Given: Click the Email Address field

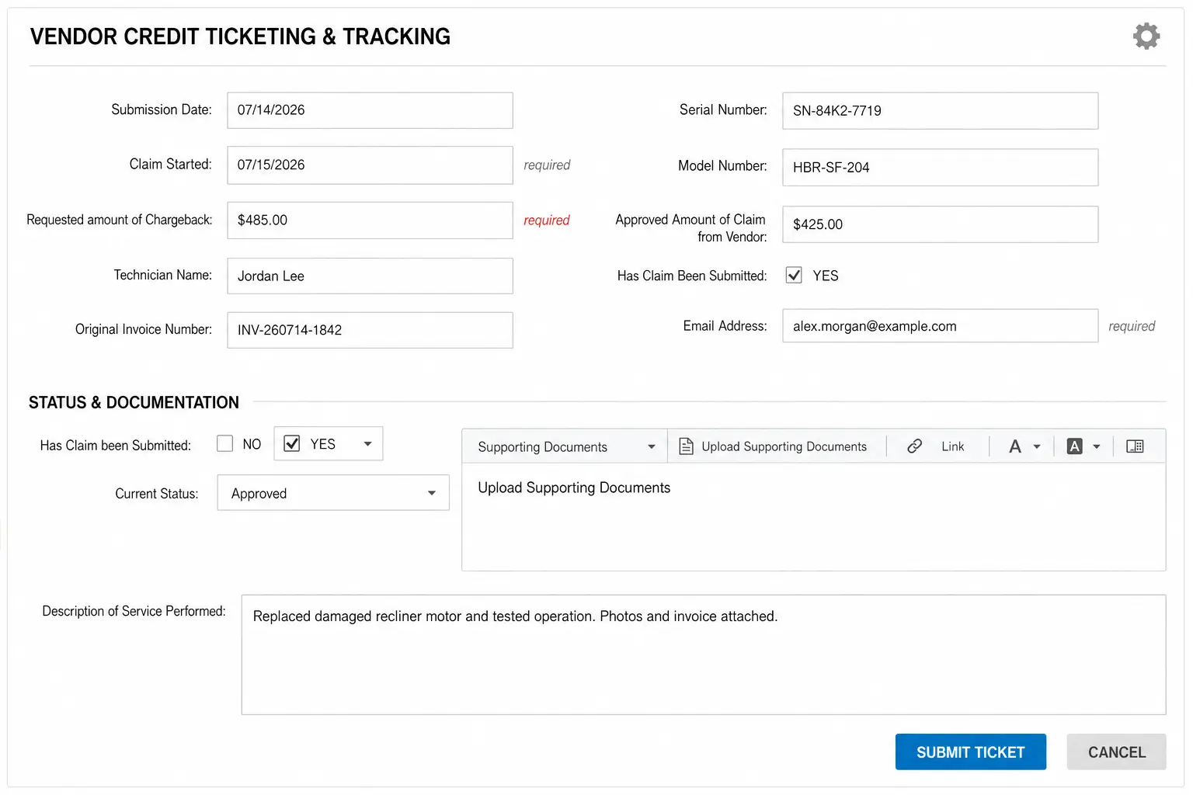Looking at the screenshot, I should (x=941, y=326).
